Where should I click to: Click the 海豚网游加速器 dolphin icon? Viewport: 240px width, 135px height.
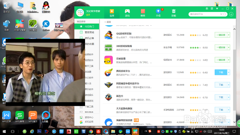[x=109, y=122]
